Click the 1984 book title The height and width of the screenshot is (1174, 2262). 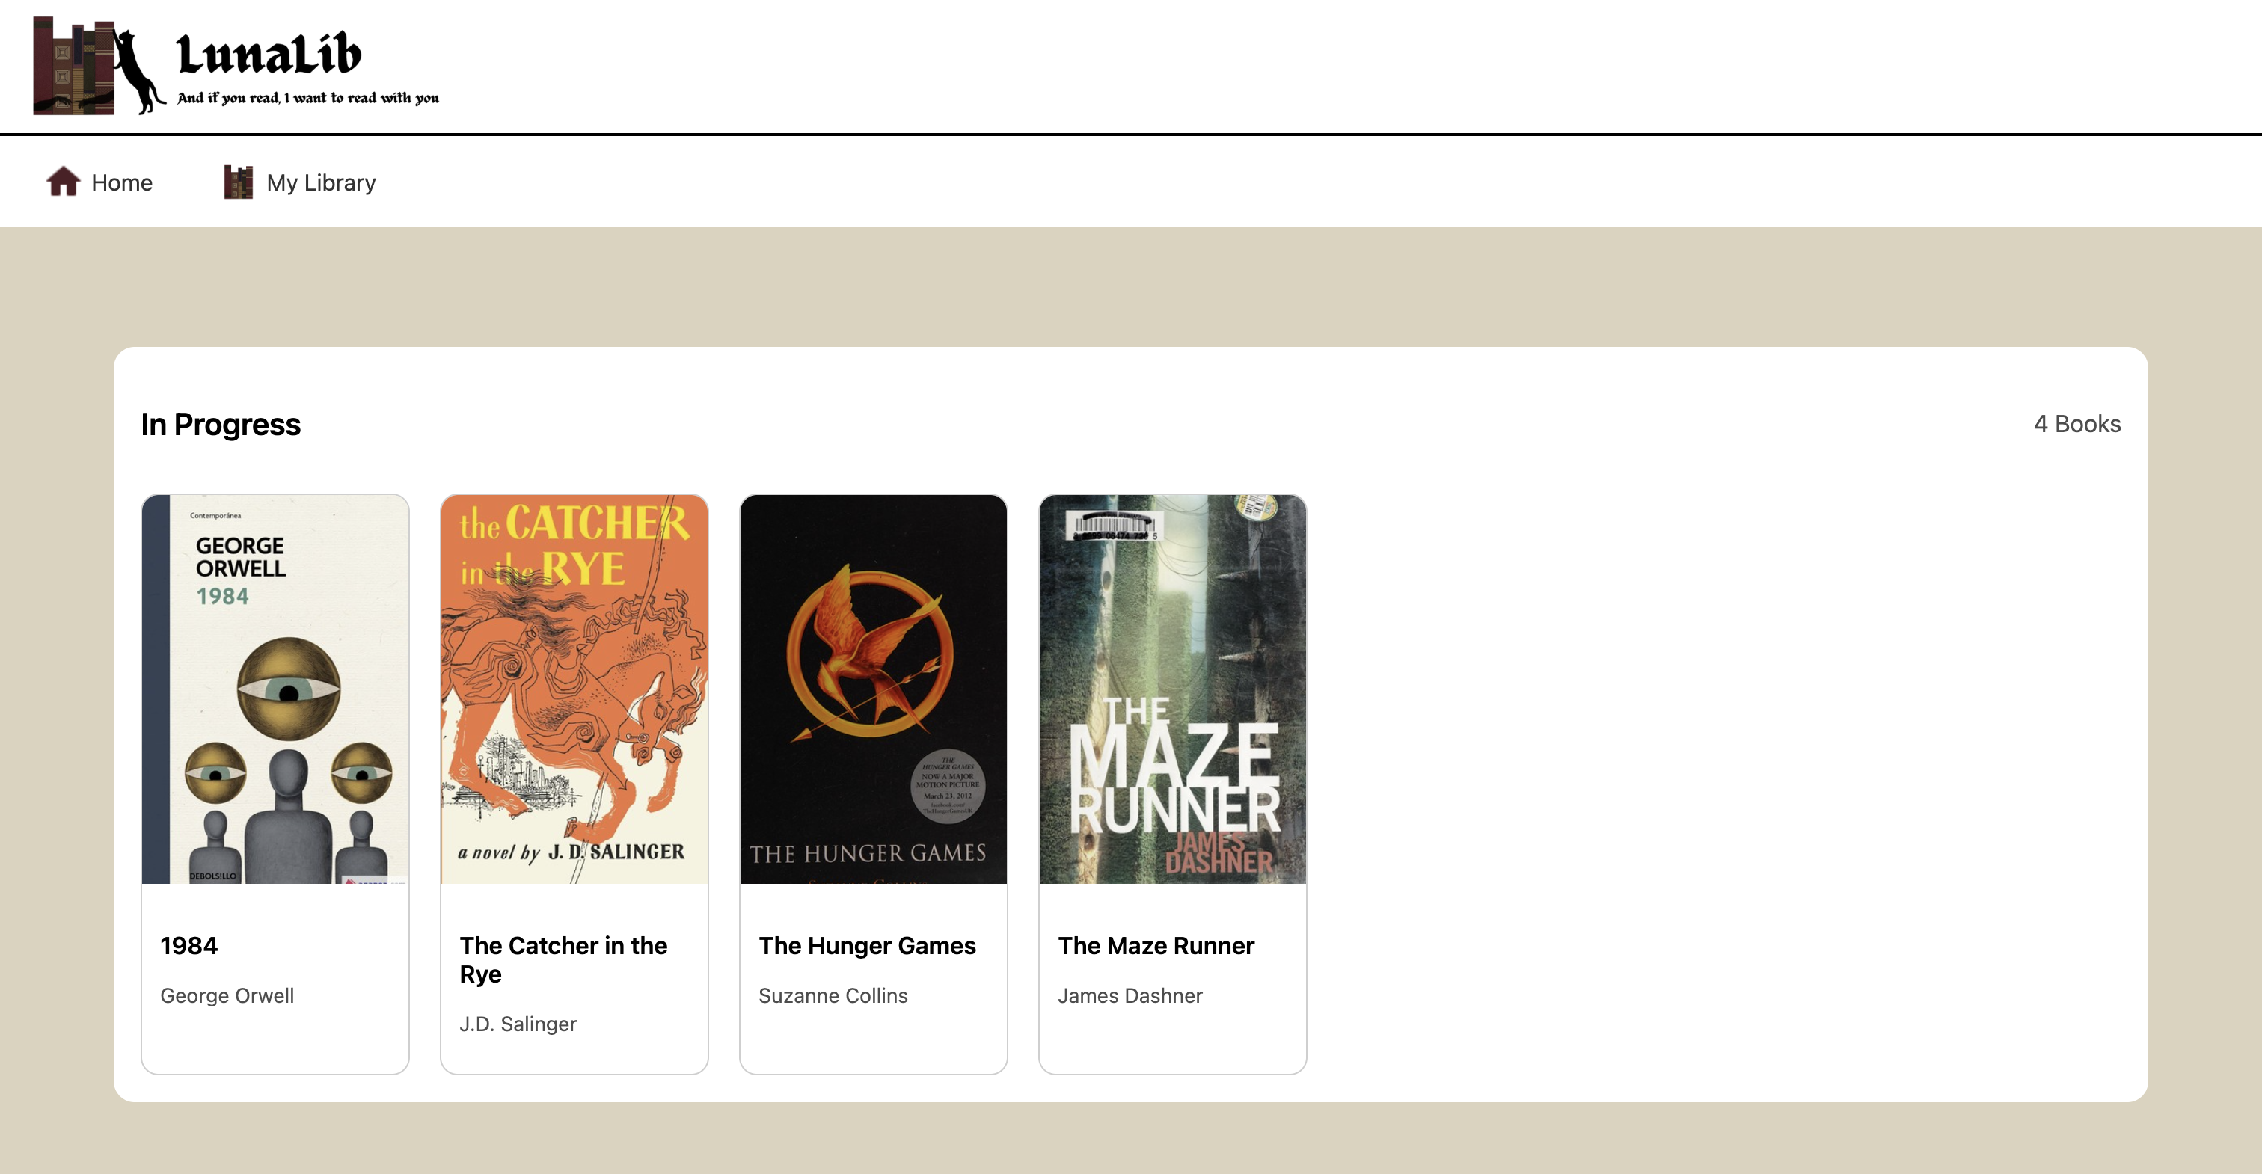(188, 946)
